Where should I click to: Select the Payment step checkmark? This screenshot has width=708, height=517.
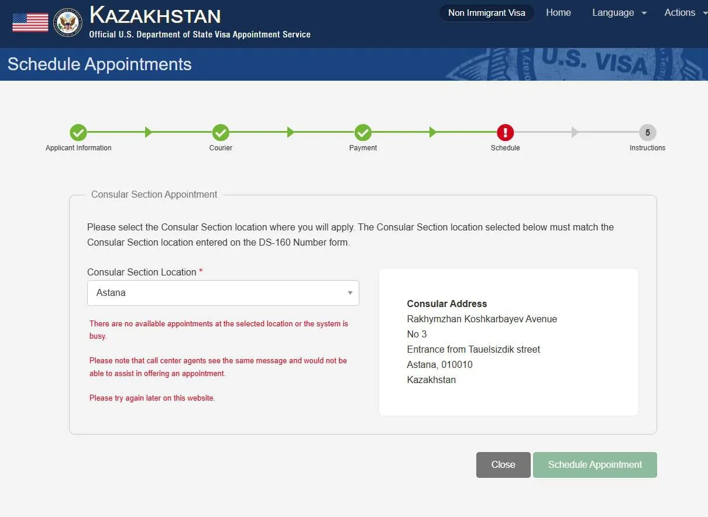click(363, 133)
